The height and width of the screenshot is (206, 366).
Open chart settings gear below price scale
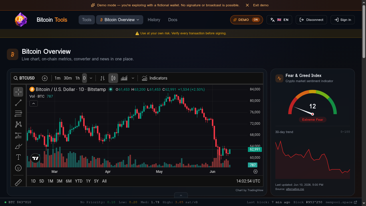click(256, 172)
